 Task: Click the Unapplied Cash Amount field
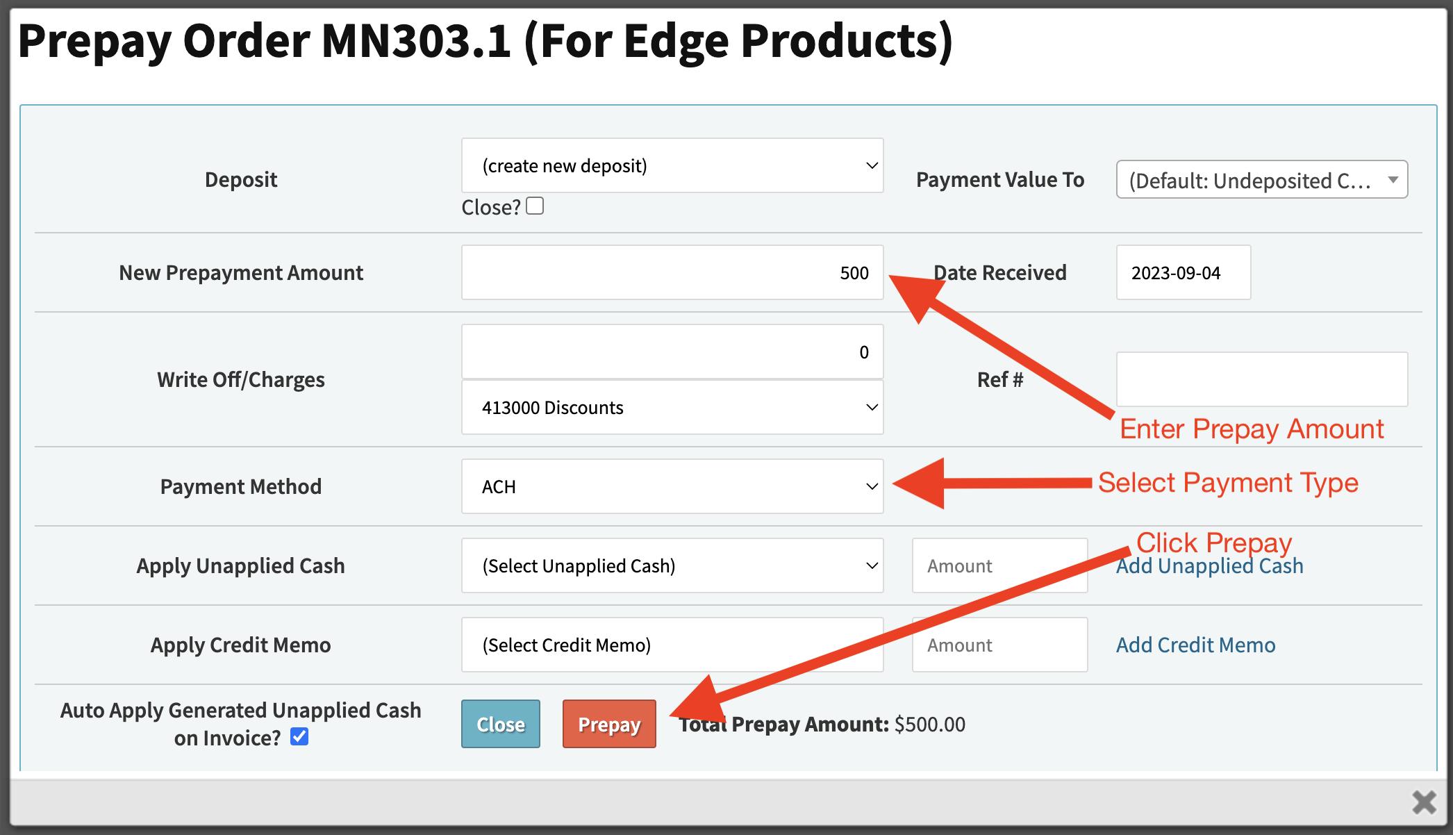[x=999, y=565]
